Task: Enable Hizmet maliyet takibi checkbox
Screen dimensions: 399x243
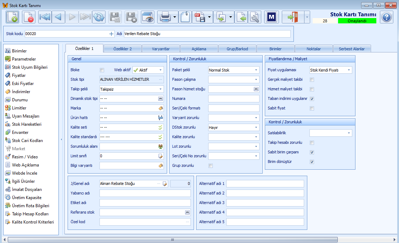Action: click(312, 89)
